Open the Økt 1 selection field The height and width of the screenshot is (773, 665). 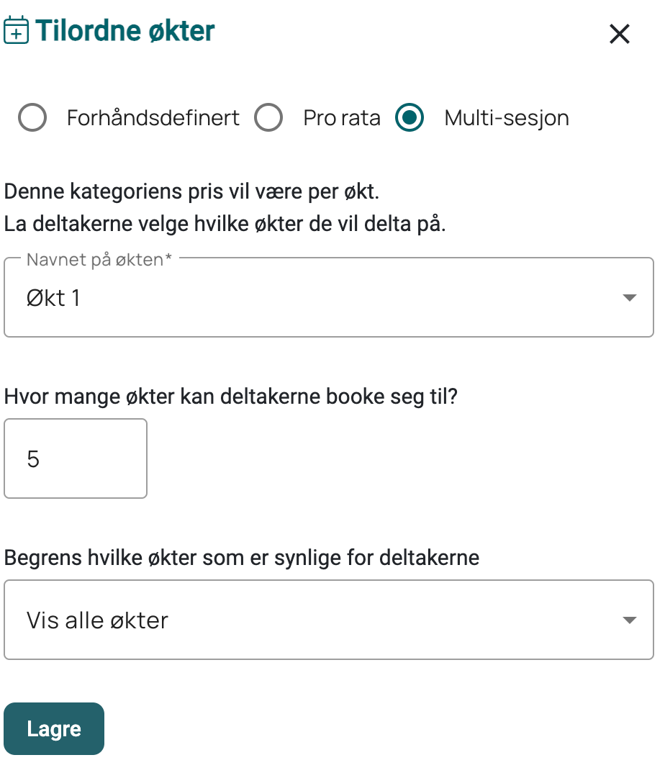329,297
